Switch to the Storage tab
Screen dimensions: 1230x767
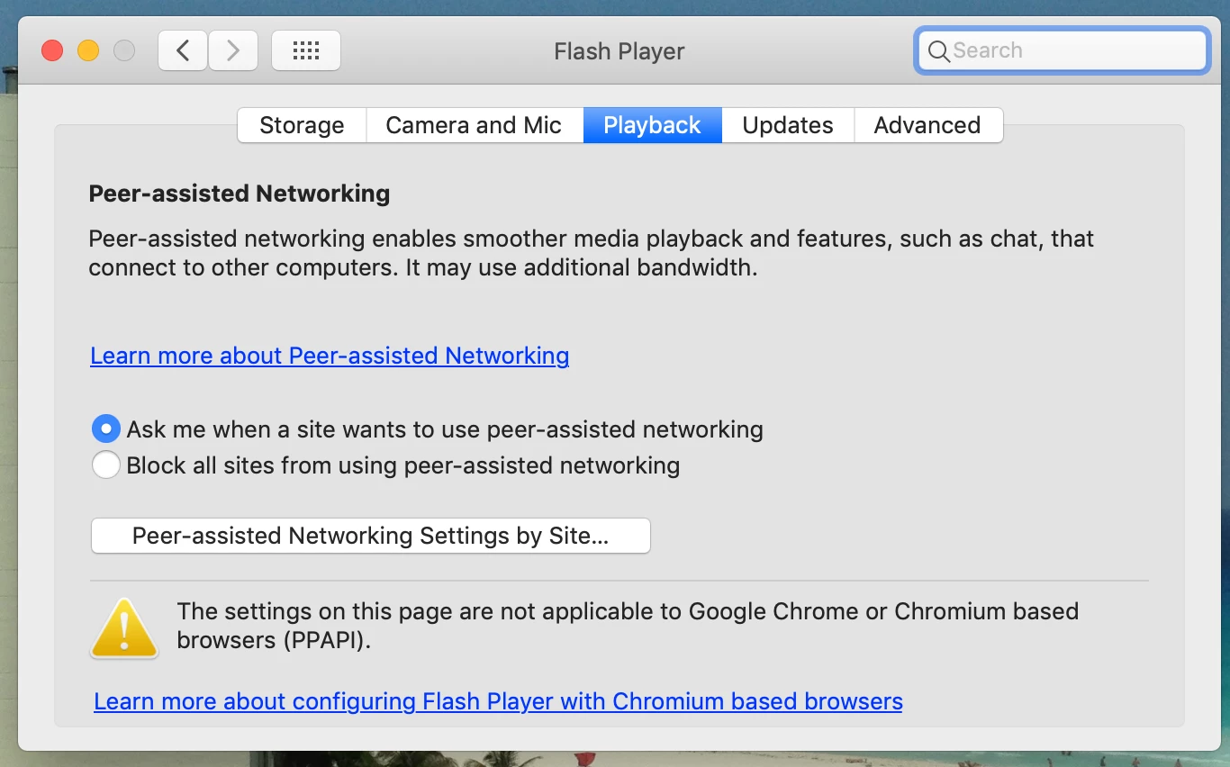click(302, 125)
